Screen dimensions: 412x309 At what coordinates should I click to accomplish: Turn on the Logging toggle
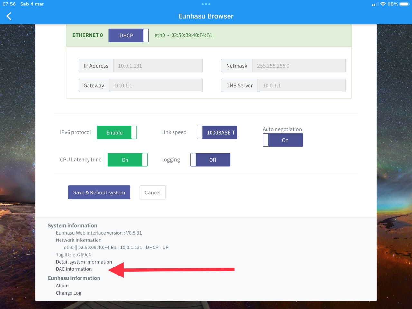click(210, 160)
